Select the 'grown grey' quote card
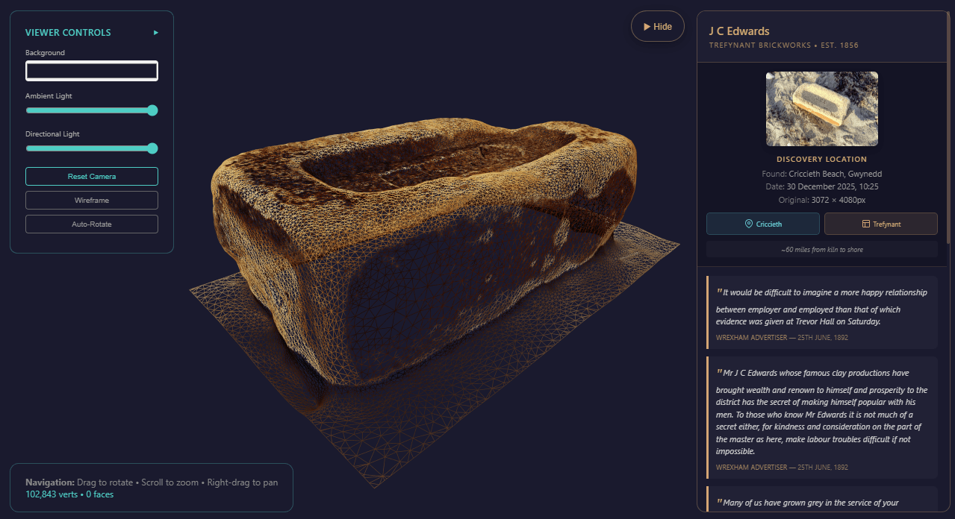 821,501
